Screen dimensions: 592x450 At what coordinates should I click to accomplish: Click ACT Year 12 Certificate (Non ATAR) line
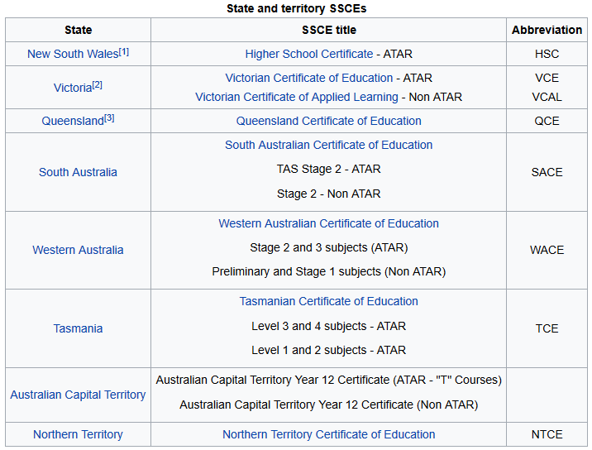click(x=328, y=405)
